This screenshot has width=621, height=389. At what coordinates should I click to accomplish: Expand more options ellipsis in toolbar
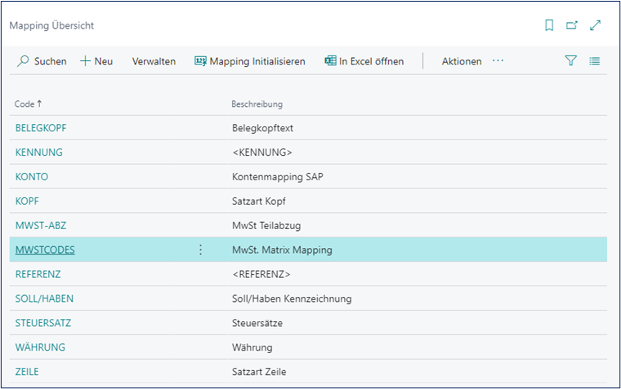click(x=498, y=61)
